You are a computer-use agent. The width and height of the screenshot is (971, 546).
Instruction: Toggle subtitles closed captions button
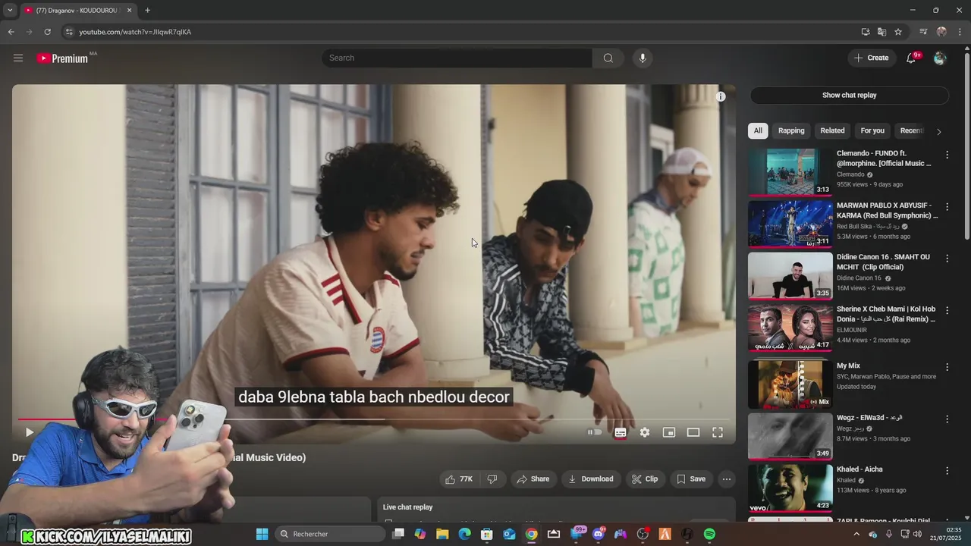click(x=621, y=432)
